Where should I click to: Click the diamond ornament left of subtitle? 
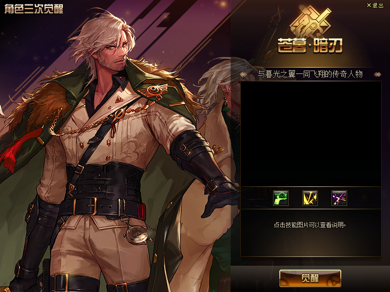click(243, 74)
